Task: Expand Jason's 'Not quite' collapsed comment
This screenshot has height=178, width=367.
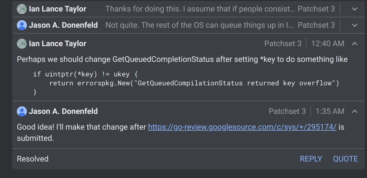Action: pos(355,25)
